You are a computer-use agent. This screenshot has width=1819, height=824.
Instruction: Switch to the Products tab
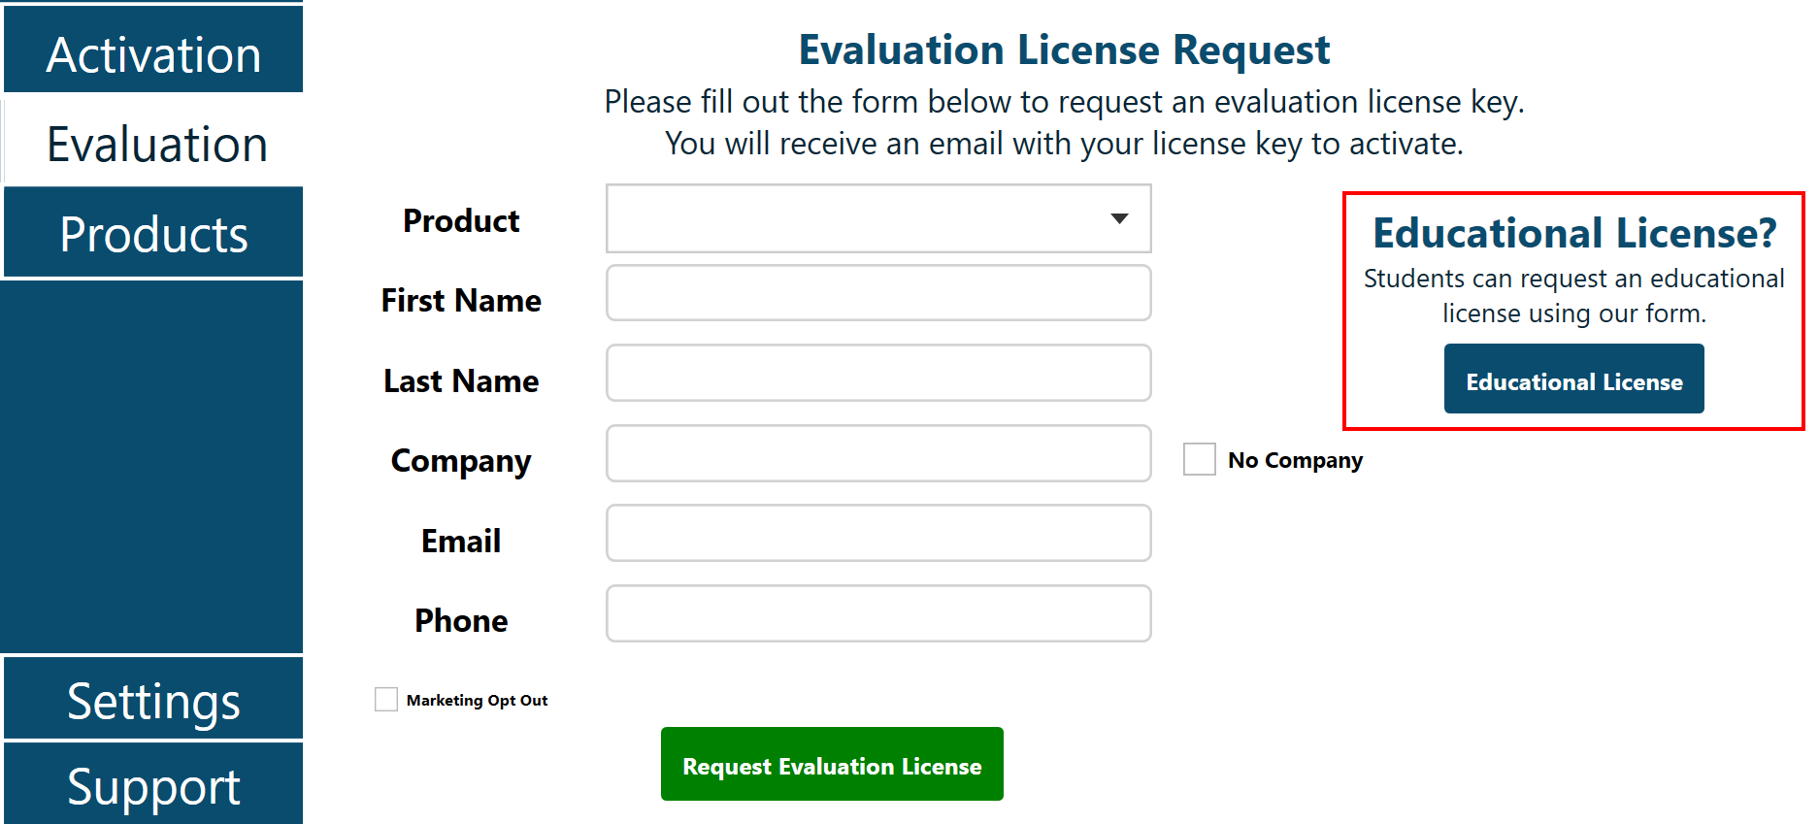(153, 234)
